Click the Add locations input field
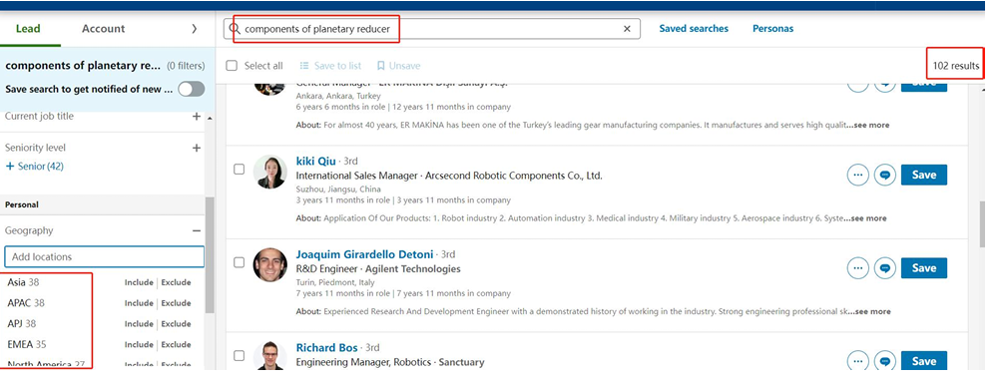 point(105,257)
